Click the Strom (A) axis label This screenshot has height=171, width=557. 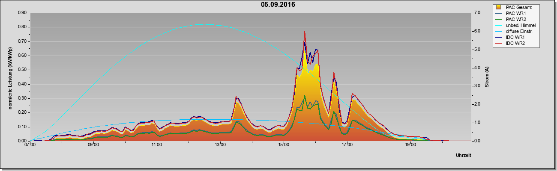(x=487, y=77)
